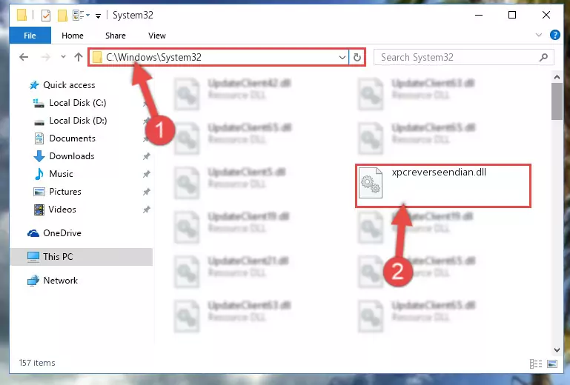This screenshot has width=570, height=385.
Task: Click the 157 items status text
Action: click(37, 363)
